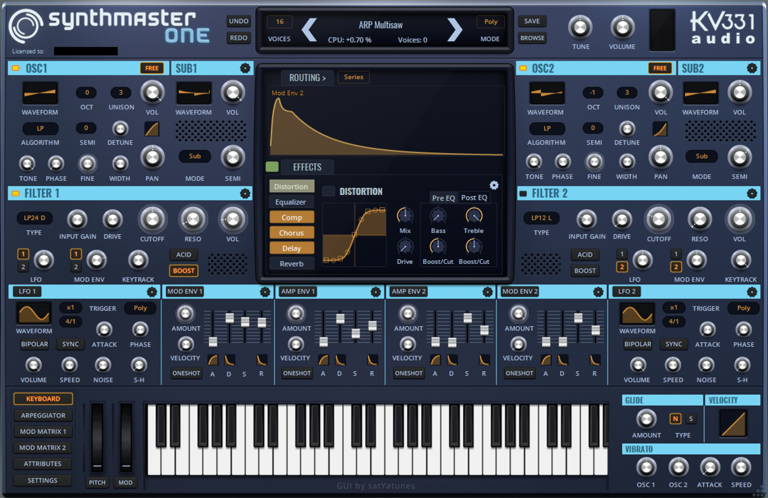Click the velocity curve display
Image resolution: width=768 pixels, height=498 pixels.
(733, 423)
